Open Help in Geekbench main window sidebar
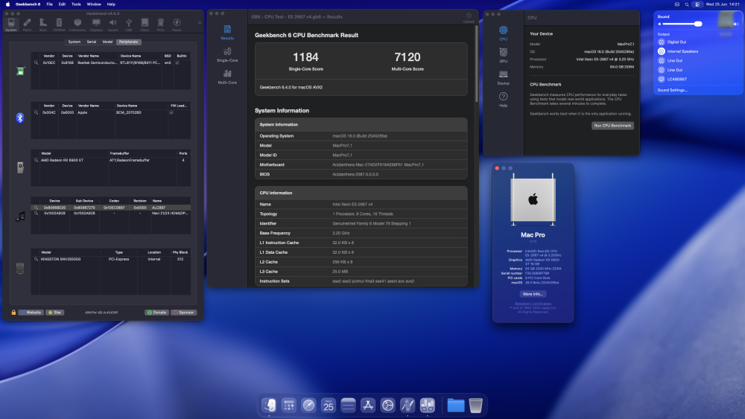 pyautogui.click(x=503, y=100)
